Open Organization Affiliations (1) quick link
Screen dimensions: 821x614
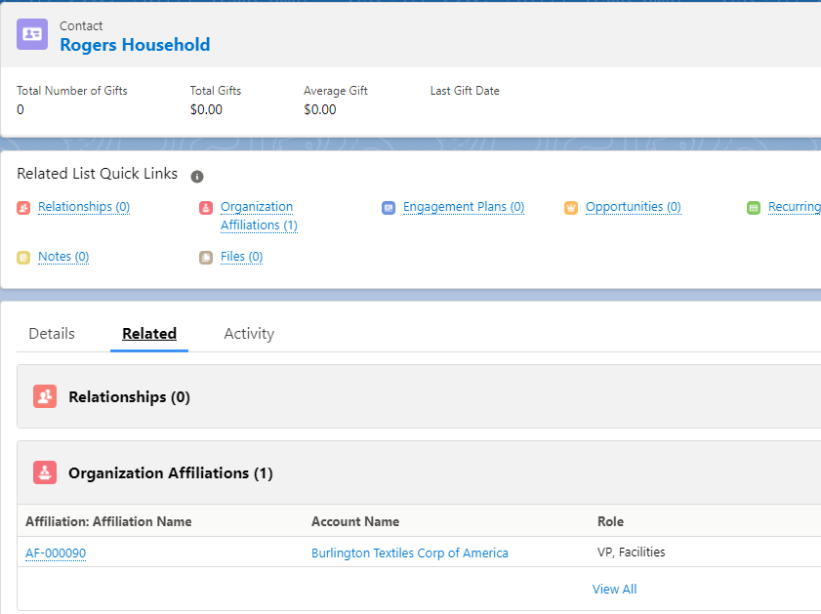(259, 216)
